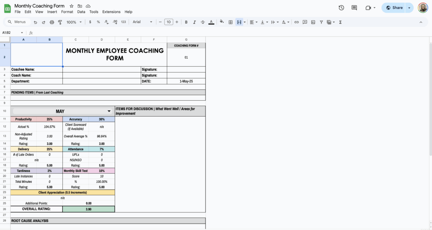Screen dimensions: 432x230
Task: Click the Meet video camera icon
Action: point(368,8)
